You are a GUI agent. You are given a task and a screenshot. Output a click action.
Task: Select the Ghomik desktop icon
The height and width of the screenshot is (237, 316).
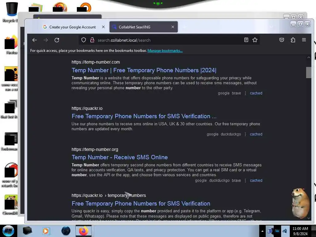(x=10, y=205)
